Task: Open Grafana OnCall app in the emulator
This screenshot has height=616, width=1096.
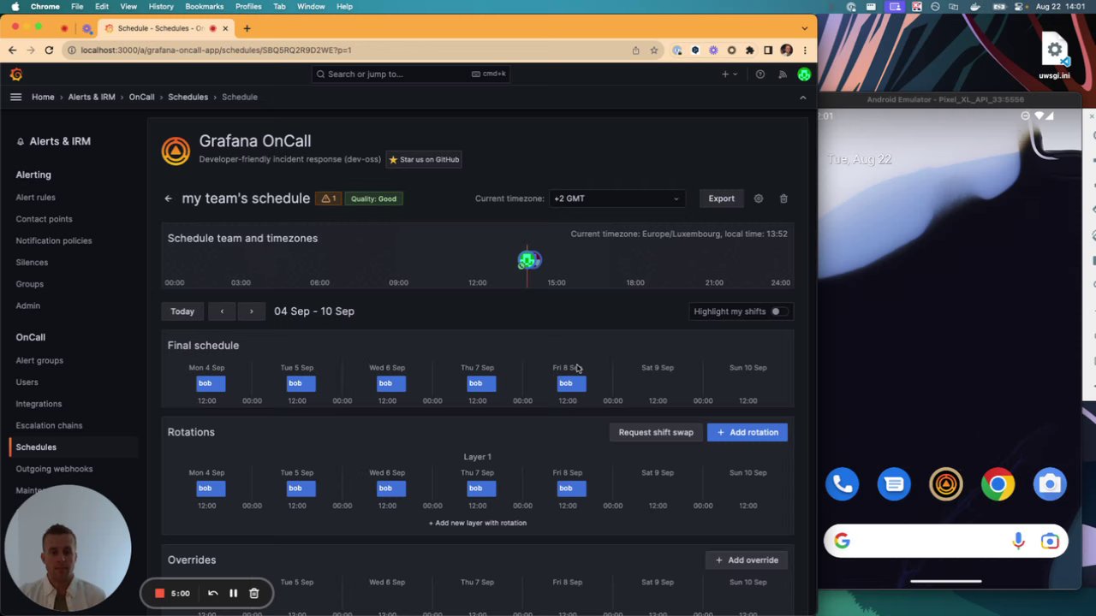Action: (x=946, y=484)
